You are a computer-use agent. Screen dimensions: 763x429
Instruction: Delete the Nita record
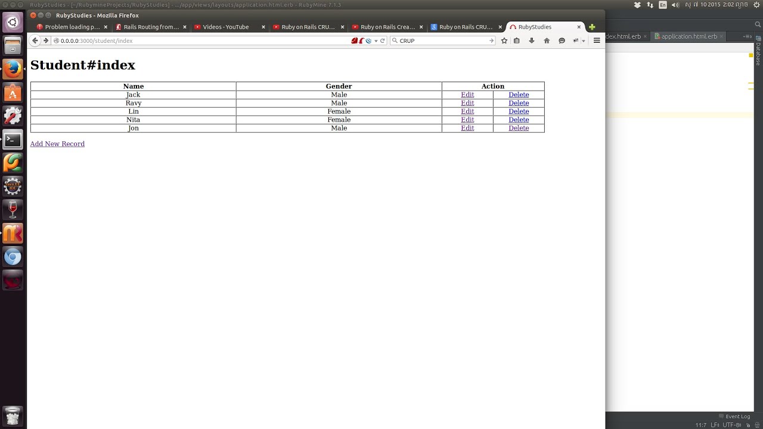519,120
